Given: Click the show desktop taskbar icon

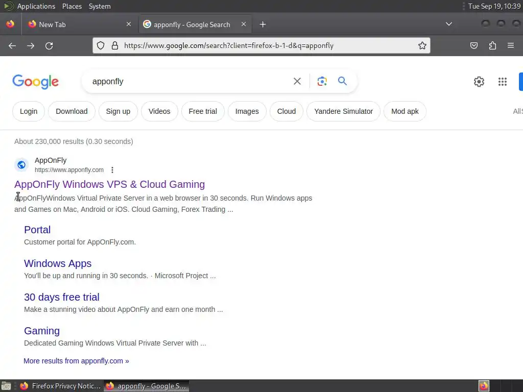Looking at the screenshot, I should (x=6, y=386).
